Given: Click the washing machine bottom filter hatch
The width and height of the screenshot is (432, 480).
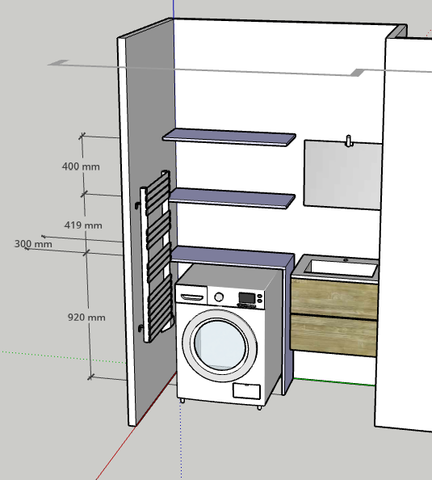Looking at the screenshot, I should click(x=246, y=391).
